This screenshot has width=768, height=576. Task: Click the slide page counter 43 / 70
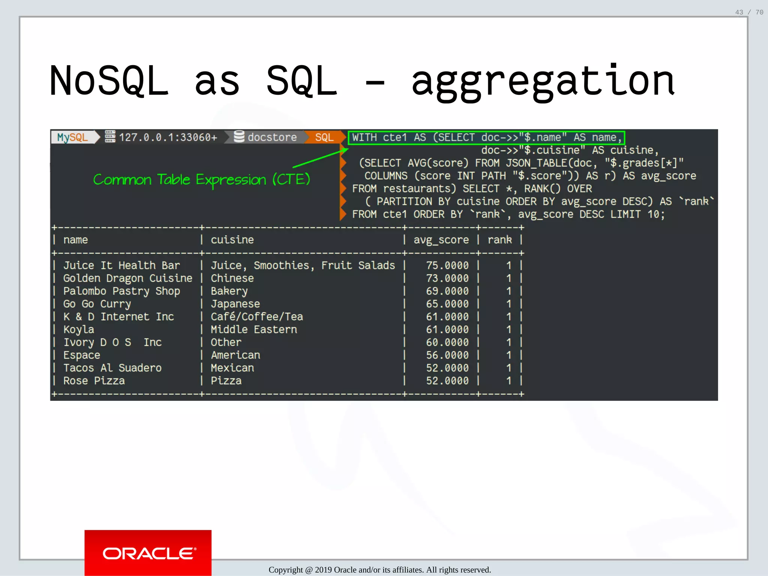point(749,12)
